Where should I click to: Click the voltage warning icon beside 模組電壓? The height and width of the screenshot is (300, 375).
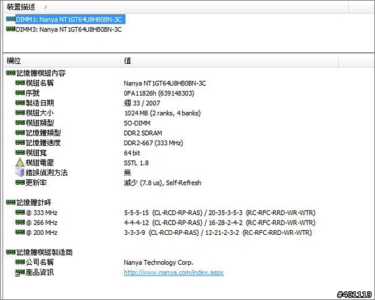[20, 162]
